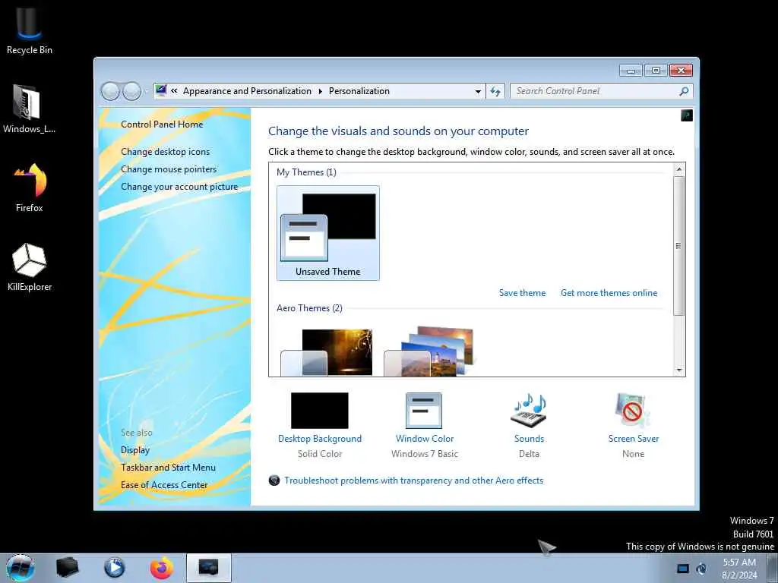Screen dimensions: 778x583
Task: Open Change mouse pointers
Action: (x=169, y=169)
